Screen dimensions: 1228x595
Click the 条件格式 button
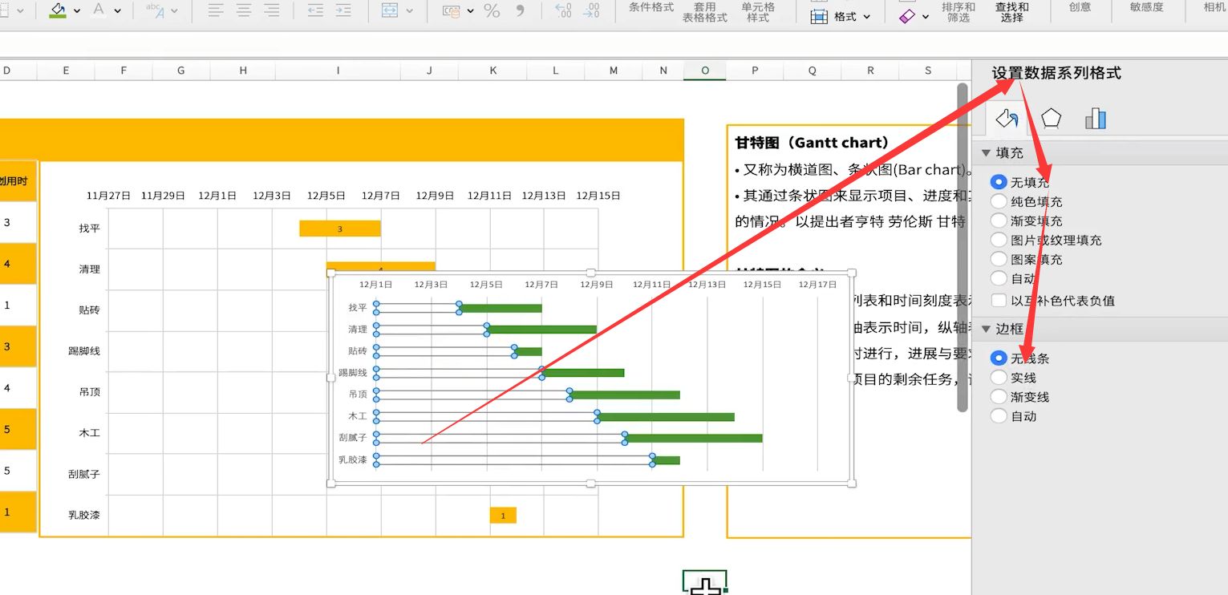pos(650,7)
